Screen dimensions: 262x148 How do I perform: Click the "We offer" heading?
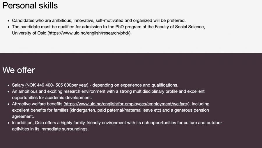point(18,70)
